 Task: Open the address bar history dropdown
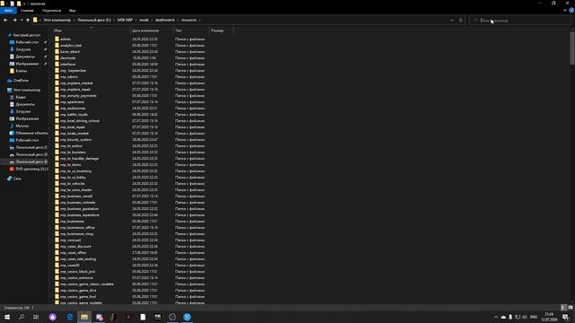click(451, 20)
